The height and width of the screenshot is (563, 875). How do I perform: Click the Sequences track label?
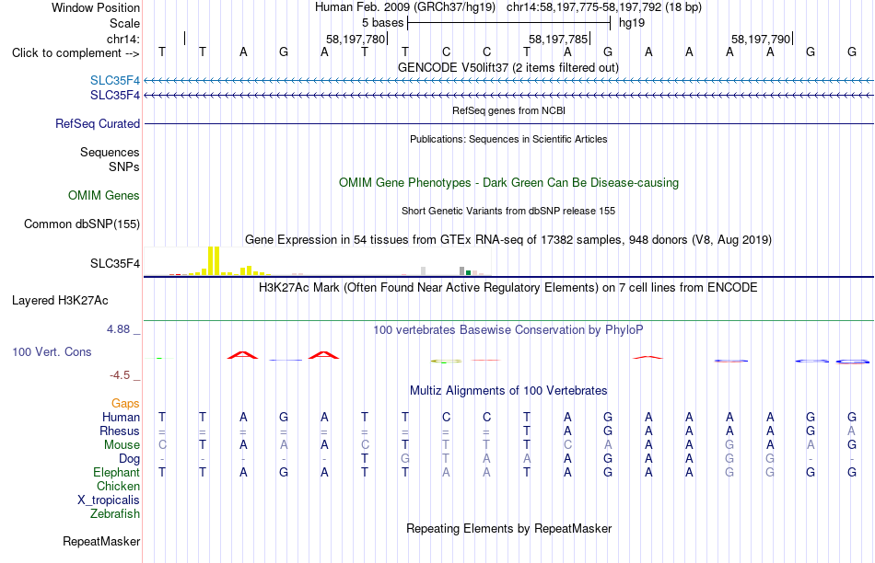click(x=110, y=152)
